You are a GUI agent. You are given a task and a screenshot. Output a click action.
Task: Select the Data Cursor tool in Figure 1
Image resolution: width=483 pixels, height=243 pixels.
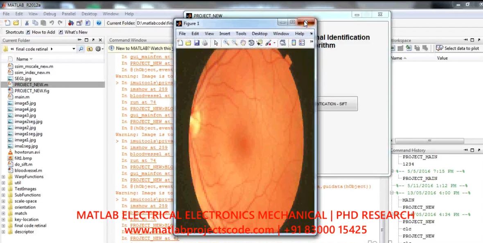260,43
